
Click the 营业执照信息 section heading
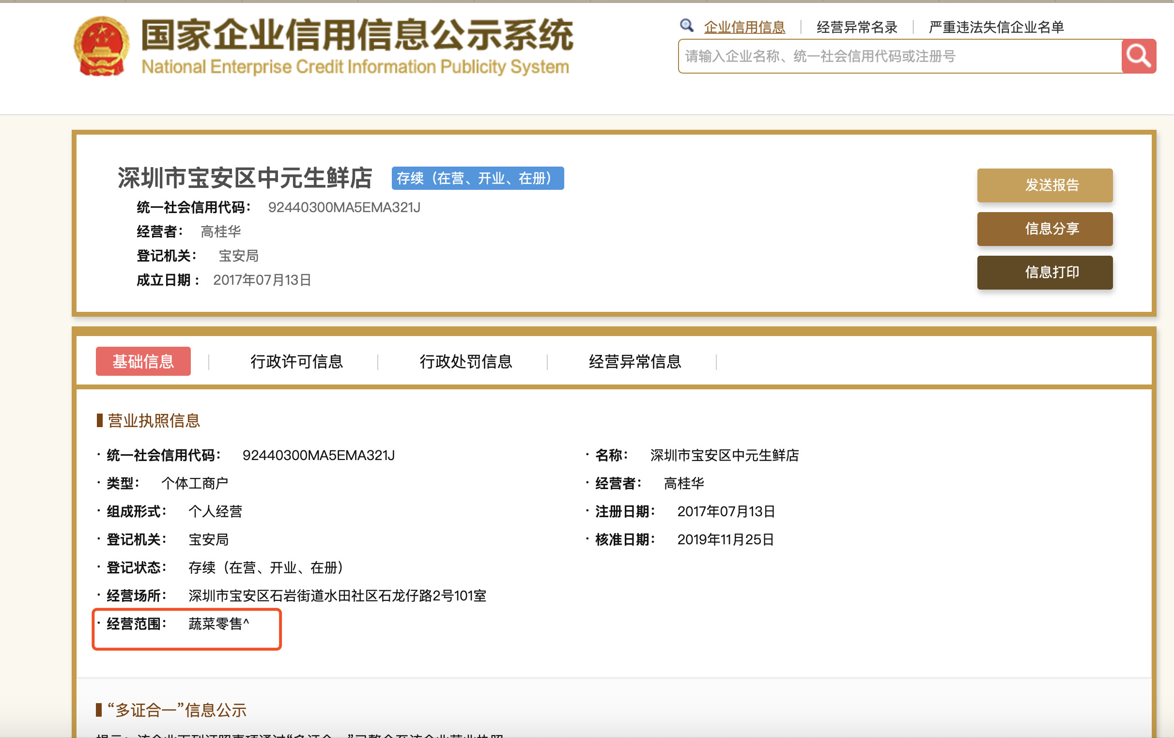[x=153, y=420]
